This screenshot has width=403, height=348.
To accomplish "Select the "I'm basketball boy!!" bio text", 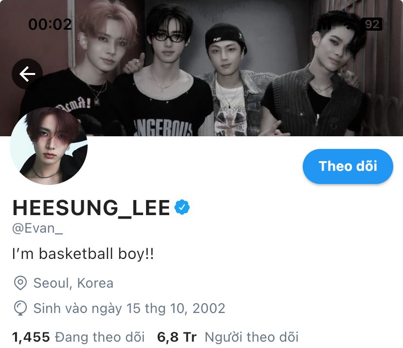I will click(x=83, y=254).
